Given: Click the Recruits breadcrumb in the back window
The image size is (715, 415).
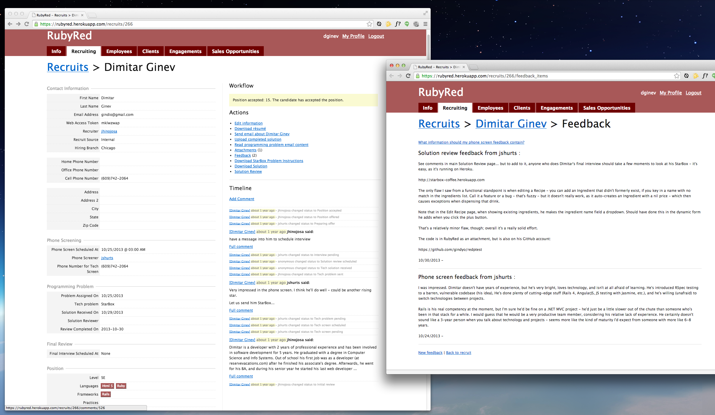Looking at the screenshot, I should click(x=68, y=67).
